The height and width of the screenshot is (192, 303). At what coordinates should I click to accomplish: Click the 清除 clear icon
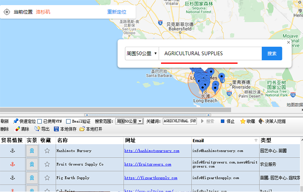tap(17, 129)
